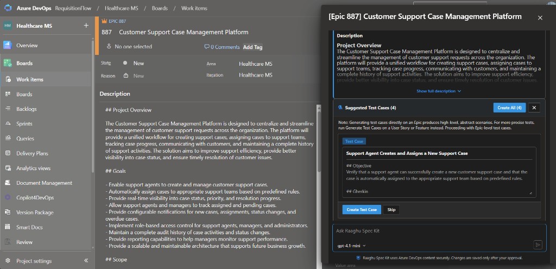The height and width of the screenshot is (269, 556).
Task: Expand Show full description
Action: tap(439, 91)
